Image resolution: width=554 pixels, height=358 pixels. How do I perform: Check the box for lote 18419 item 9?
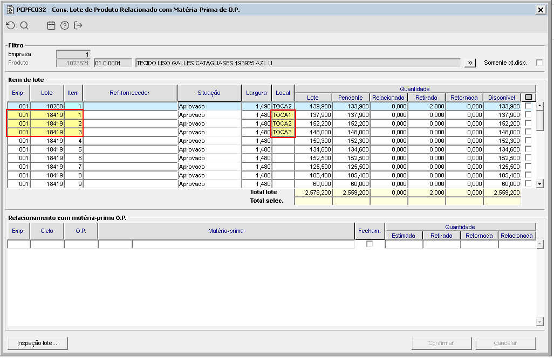coord(528,184)
